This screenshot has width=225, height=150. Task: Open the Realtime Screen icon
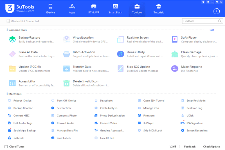[x=121, y=39]
